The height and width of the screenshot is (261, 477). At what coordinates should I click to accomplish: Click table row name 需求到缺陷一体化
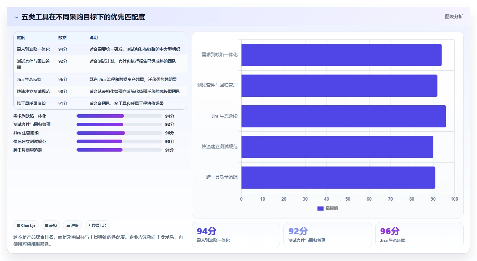pos(33,49)
